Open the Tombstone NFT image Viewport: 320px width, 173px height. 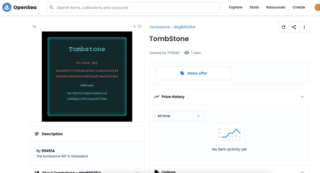[x=87, y=76]
